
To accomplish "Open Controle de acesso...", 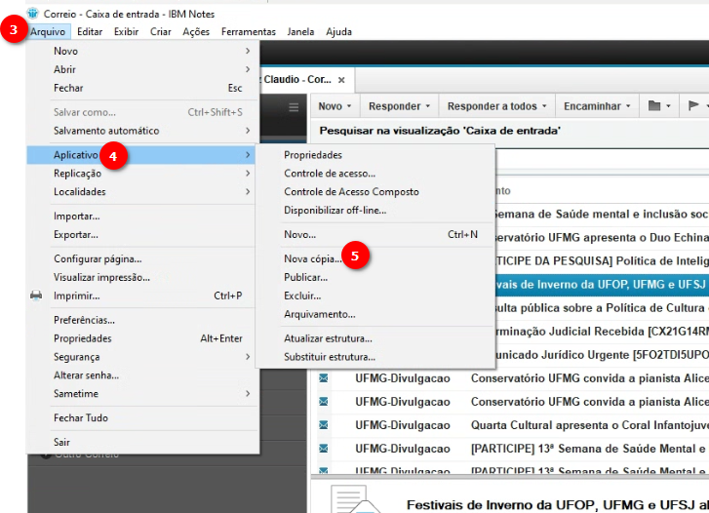I will (x=375, y=174).
